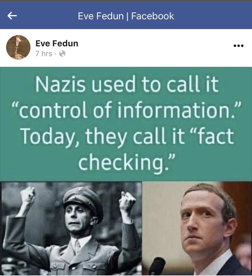Click the green meme text banner
This screenshot has width=252, height=276.
coord(126,124)
